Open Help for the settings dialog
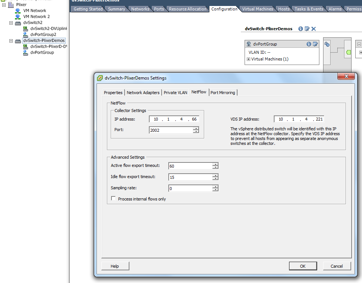 [x=115, y=266]
